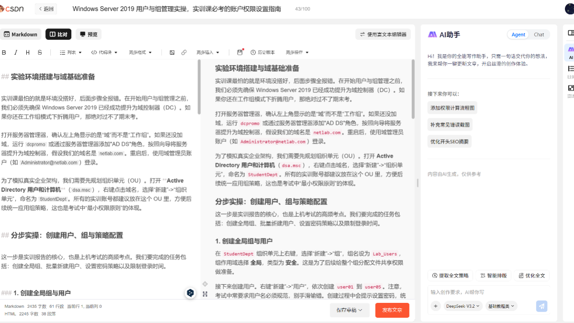
Task: Click the preview pane vertical scrollbar
Action: click(413, 89)
